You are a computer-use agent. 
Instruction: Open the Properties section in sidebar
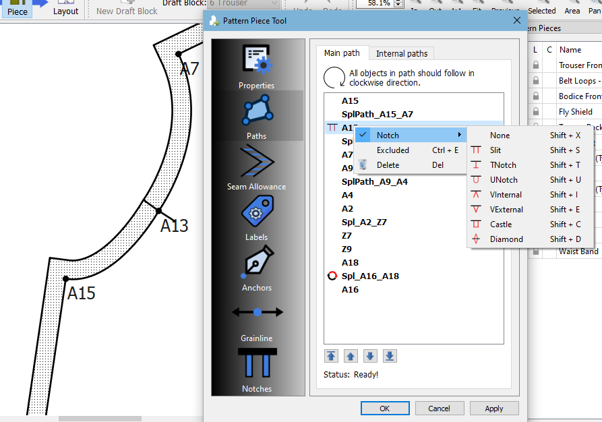[x=256, y=66]
